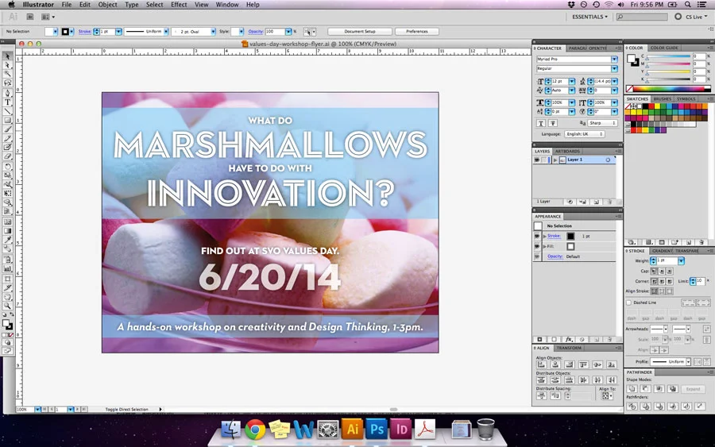
Task: Choose the Rectangle tool
Action: (x=7, y=121)
